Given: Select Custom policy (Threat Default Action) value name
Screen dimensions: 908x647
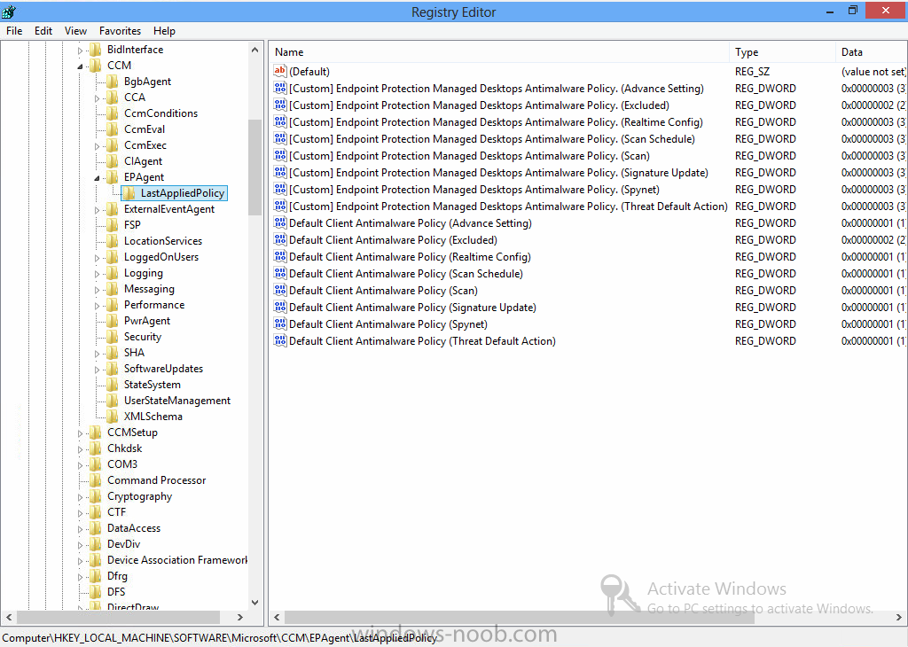Looking at the screenshot, I should point(508,206).
